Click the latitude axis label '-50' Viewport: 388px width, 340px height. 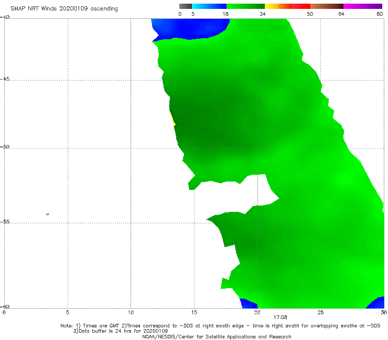click(5, 146)
